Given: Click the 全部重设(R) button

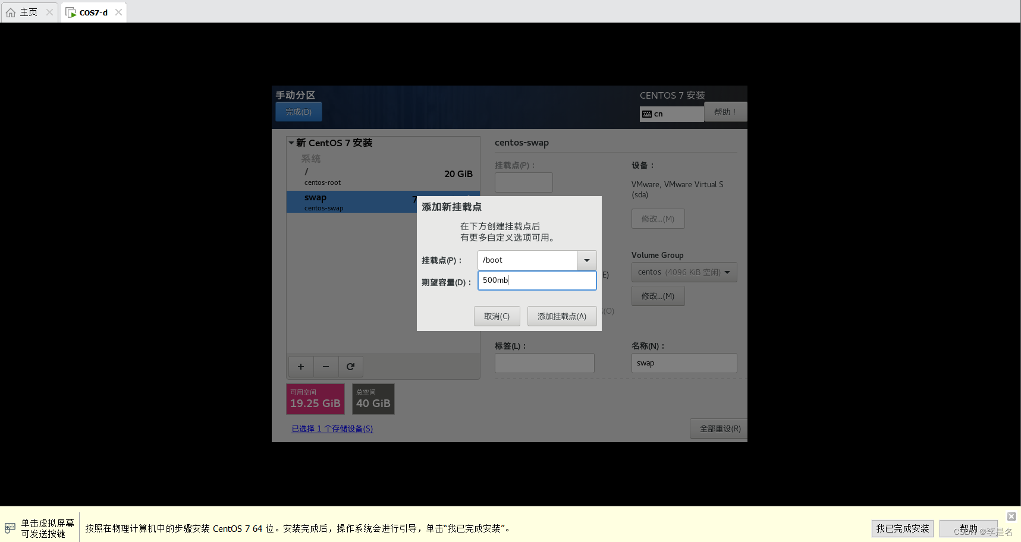Looking at the screenshot, I should [720, 428].
